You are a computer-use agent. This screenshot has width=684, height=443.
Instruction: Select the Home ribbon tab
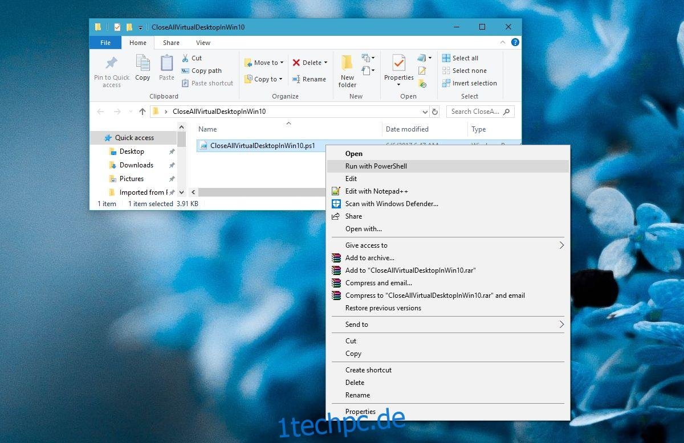click(x=138, y=43)
